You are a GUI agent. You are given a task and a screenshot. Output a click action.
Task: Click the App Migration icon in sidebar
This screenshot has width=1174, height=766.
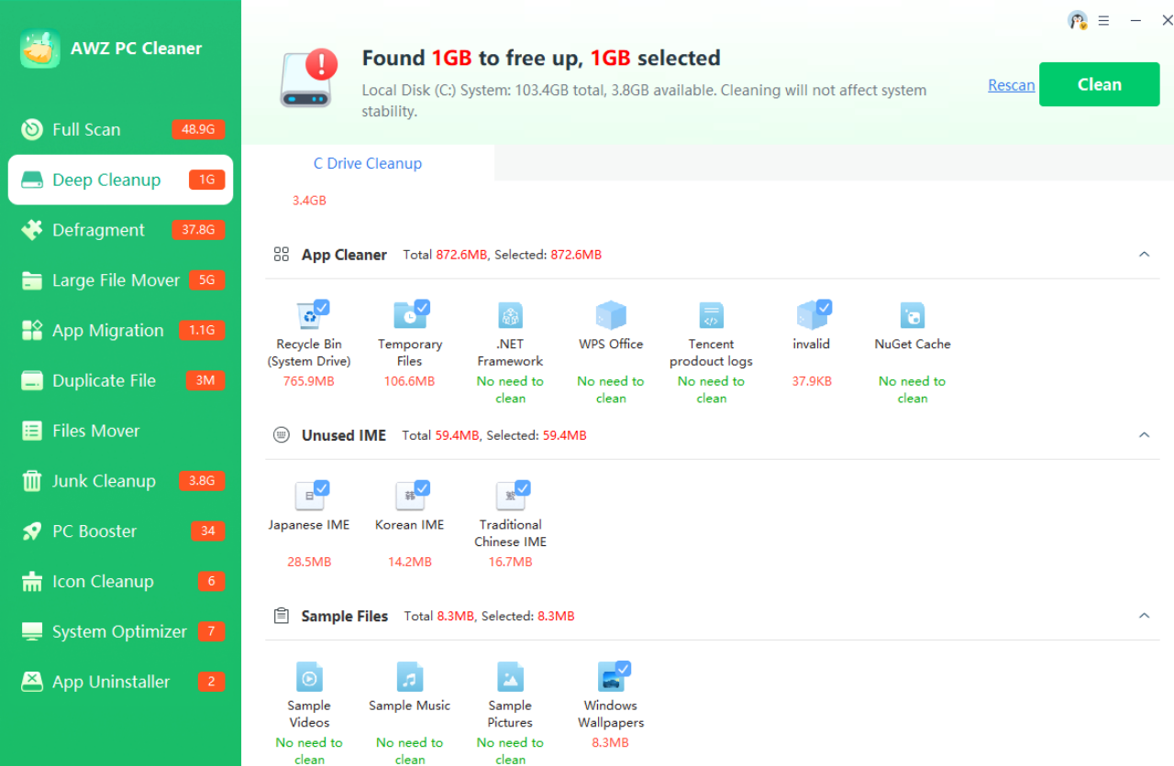(32, 331)
